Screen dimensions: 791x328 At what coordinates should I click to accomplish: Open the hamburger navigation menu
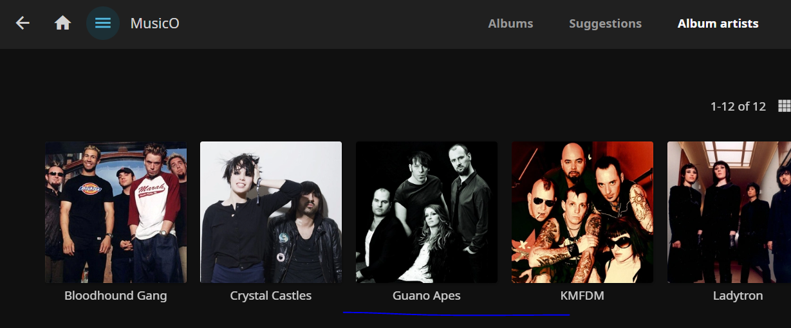point(103,23)
